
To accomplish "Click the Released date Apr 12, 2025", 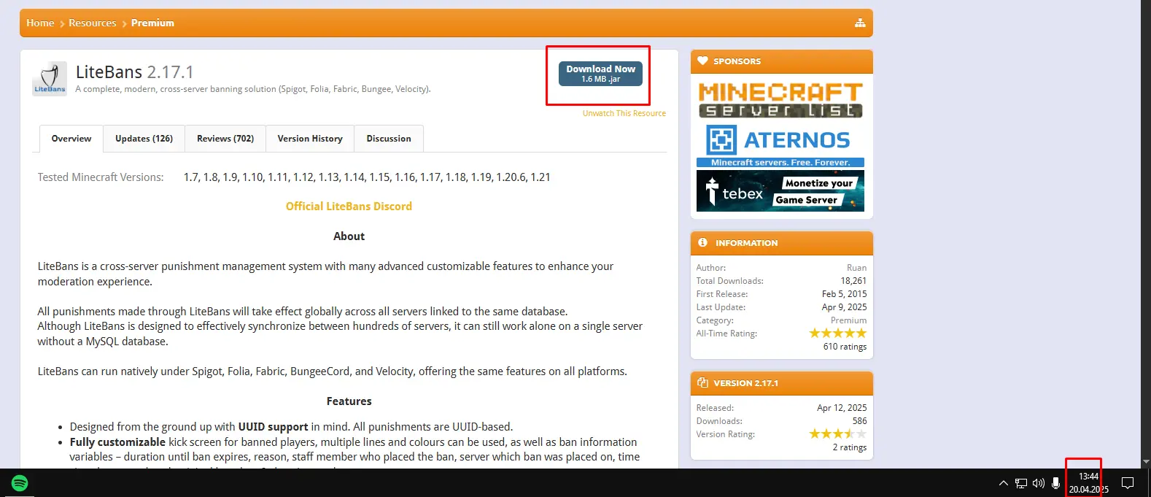I will (x=842, y=408).
